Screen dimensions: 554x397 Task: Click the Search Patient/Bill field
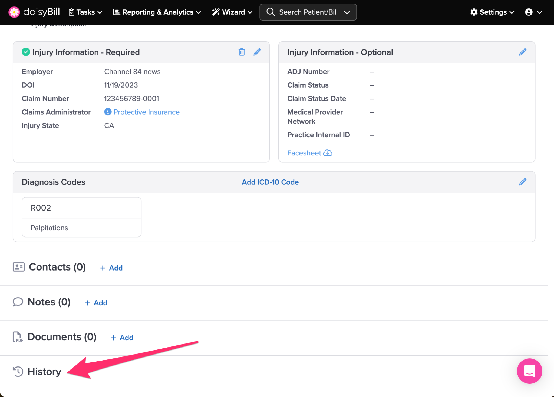coord(308,12)
